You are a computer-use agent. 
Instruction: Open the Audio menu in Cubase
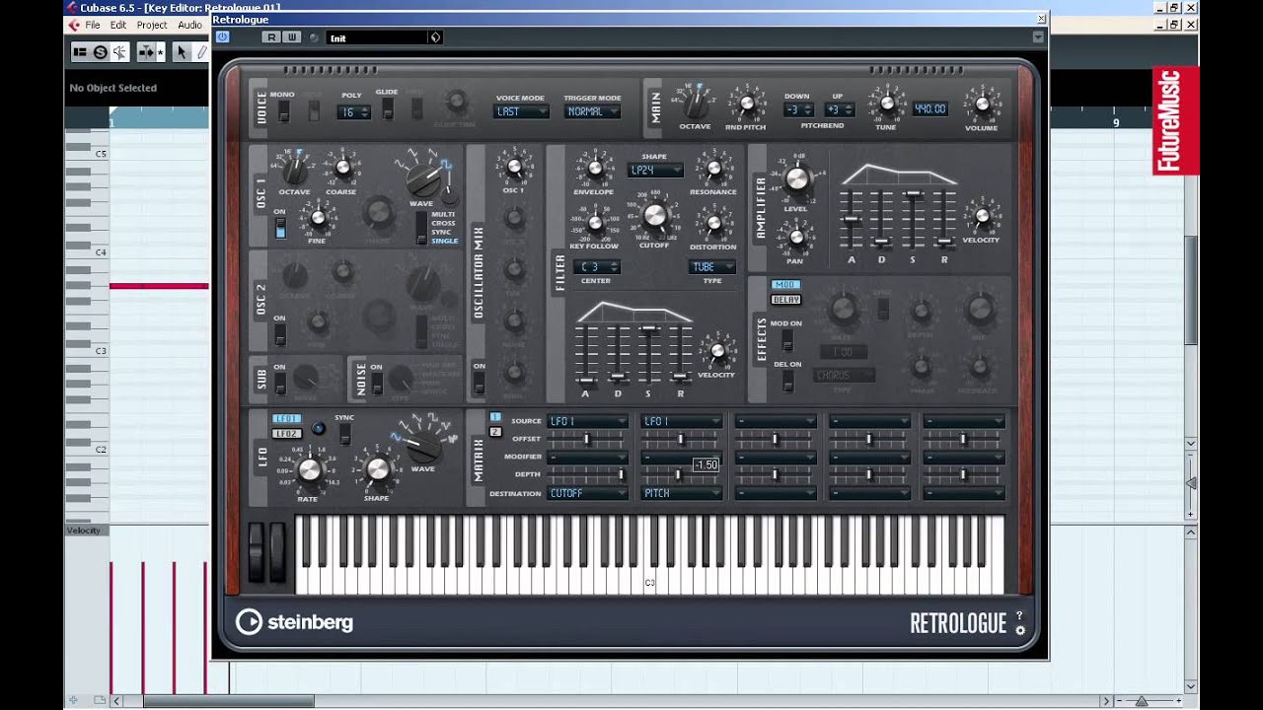tap(189, 25)
